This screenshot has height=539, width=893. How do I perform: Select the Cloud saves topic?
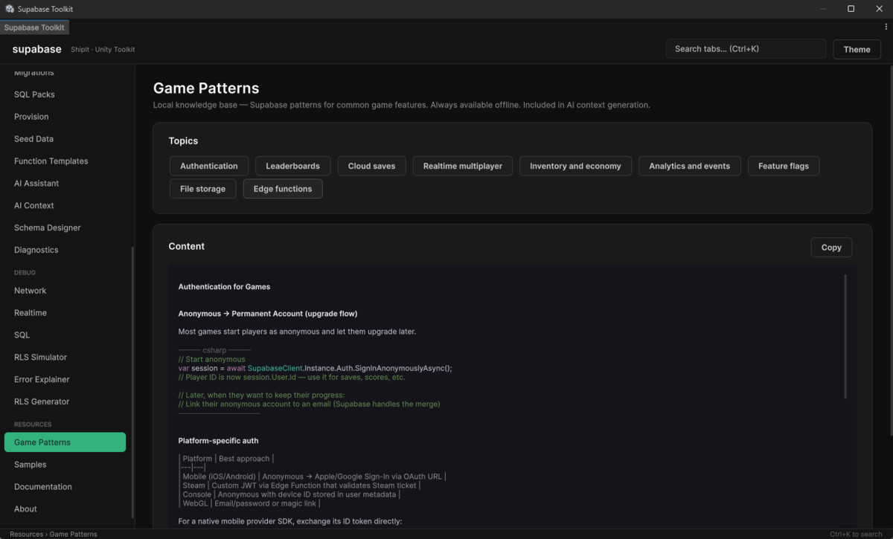(x=371, y=166)
